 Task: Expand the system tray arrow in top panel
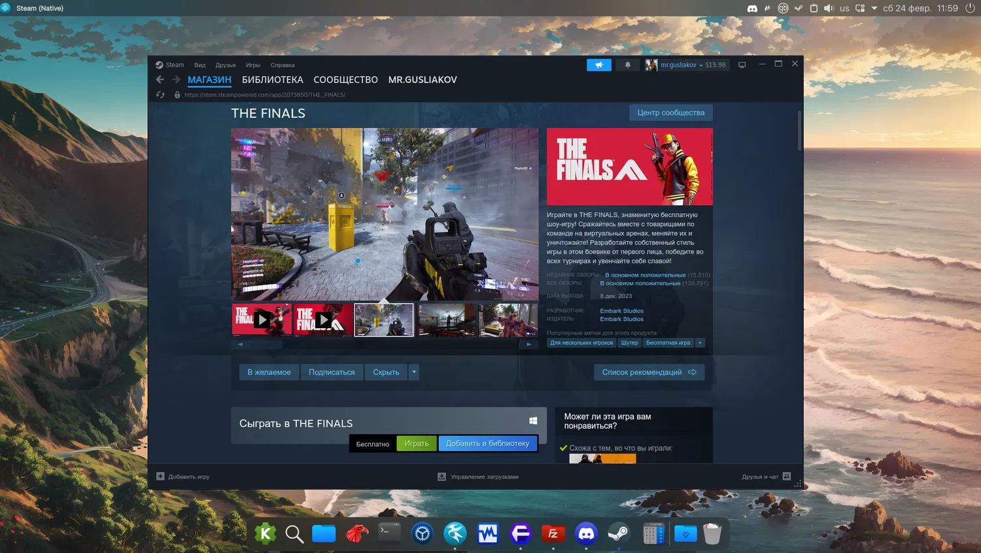coord(874,8)
